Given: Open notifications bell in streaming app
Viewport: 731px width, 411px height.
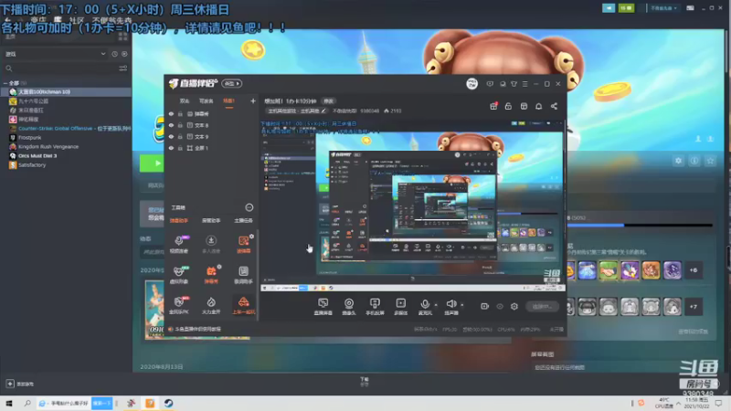Looking at the screenshot, I should pyautogui.click(x=538, y=106).
